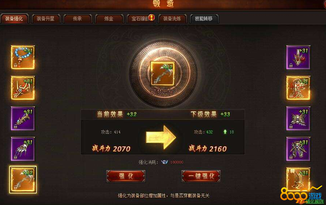The width and height of the screenshot is (326, 205).
Task: Open the 传承 tab
Action: point(77,19)
